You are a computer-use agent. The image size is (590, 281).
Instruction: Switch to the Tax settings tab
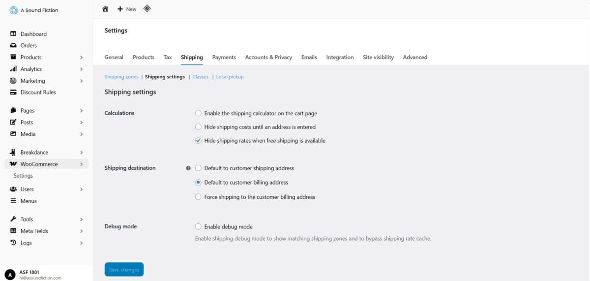pos(168,57)
